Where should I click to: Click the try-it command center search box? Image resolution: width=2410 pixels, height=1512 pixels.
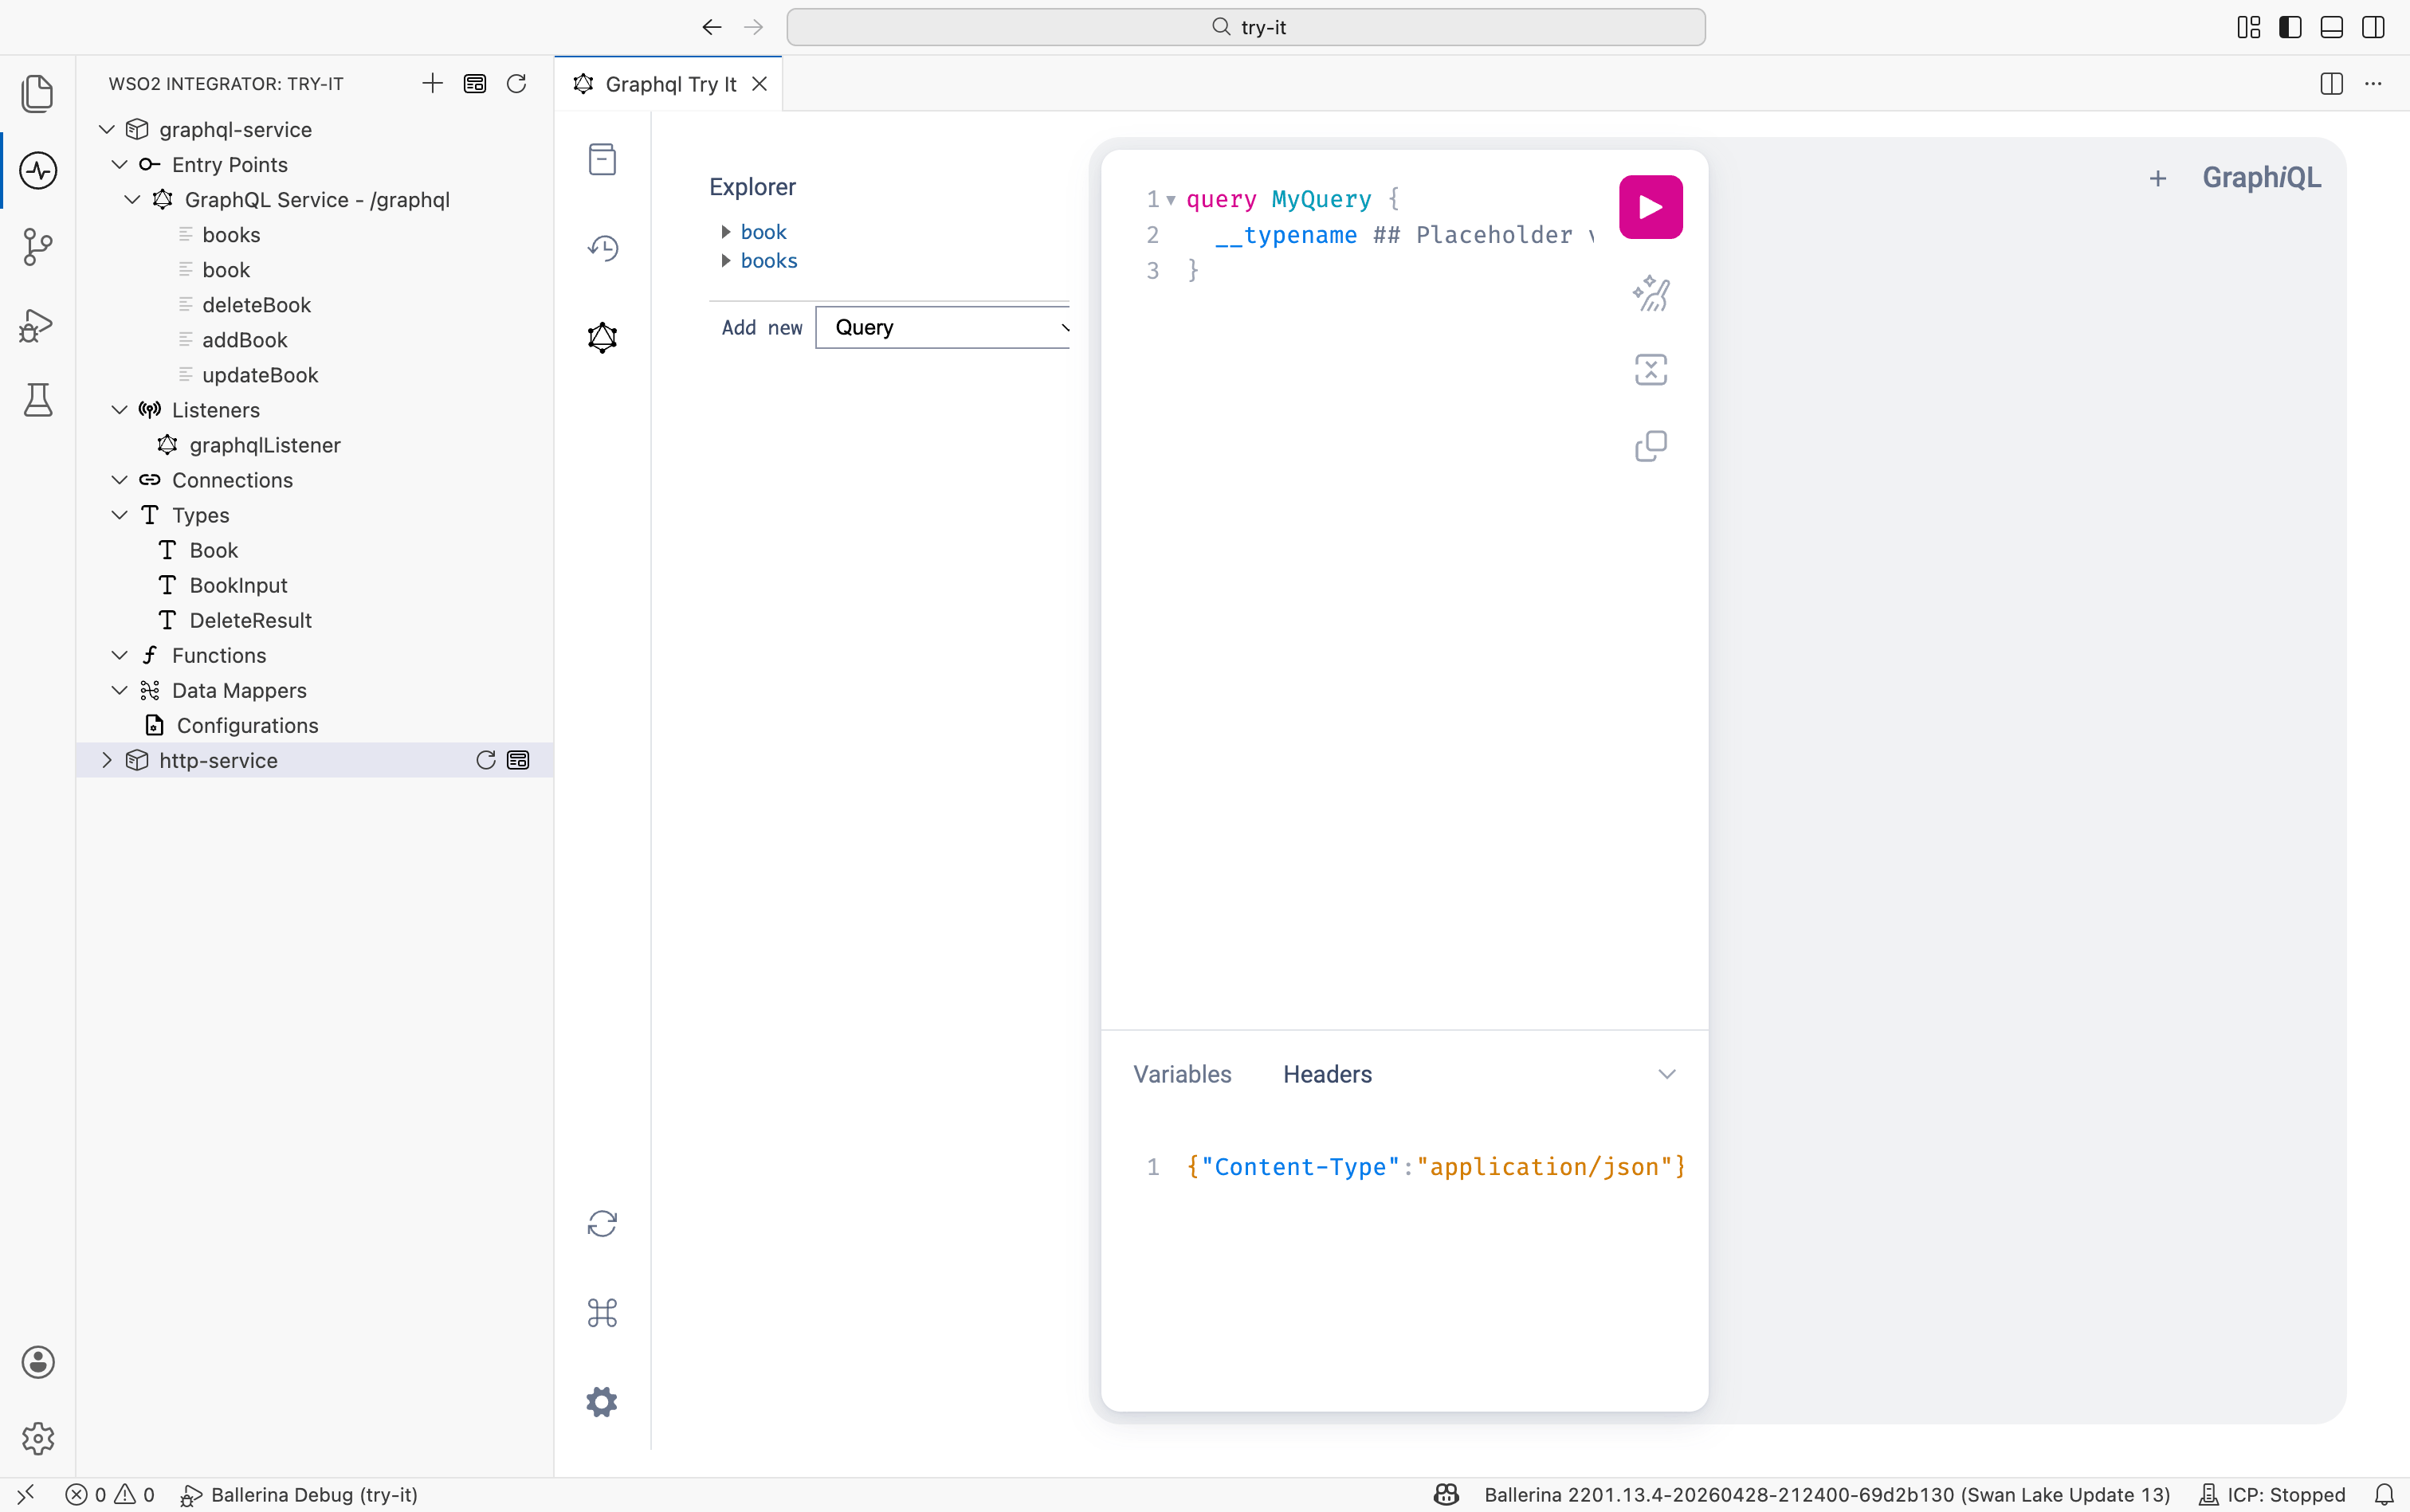pos(1246,27)
